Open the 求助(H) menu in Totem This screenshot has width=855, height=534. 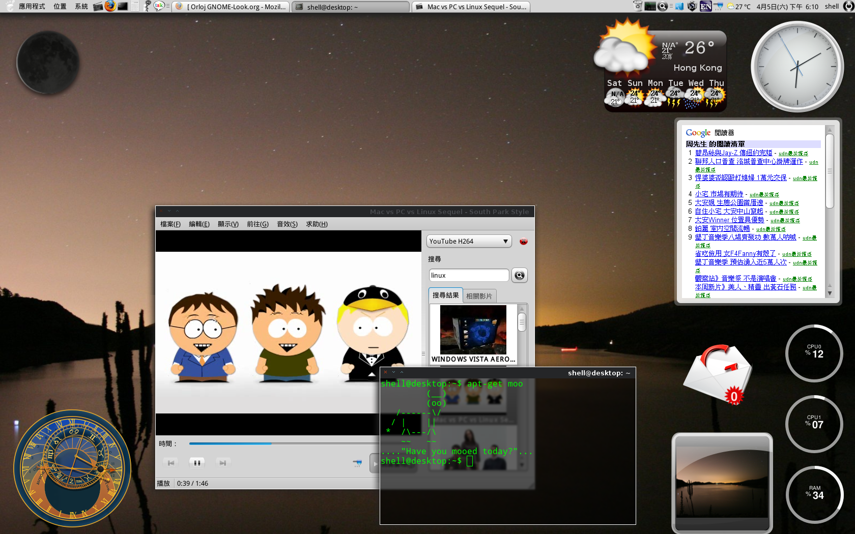317,224
